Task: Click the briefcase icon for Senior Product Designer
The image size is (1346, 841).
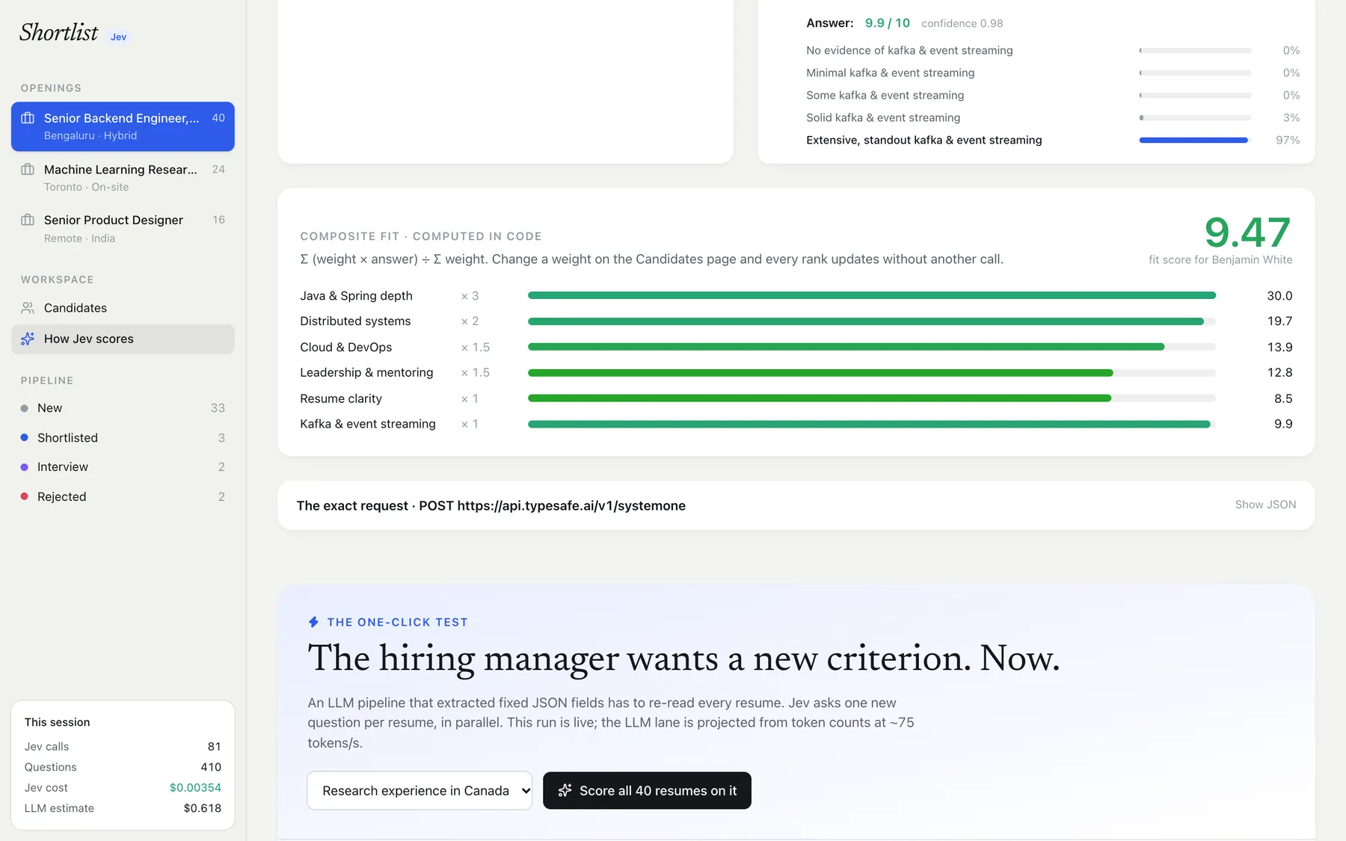Action: tap(28, 220)
